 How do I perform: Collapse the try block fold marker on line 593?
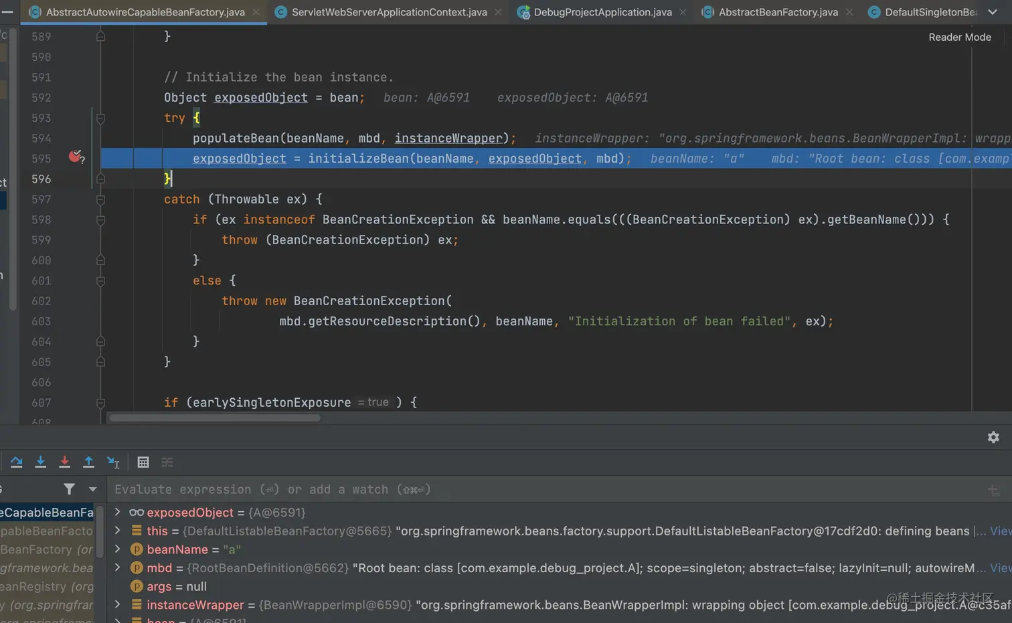(x=100, y=118)
